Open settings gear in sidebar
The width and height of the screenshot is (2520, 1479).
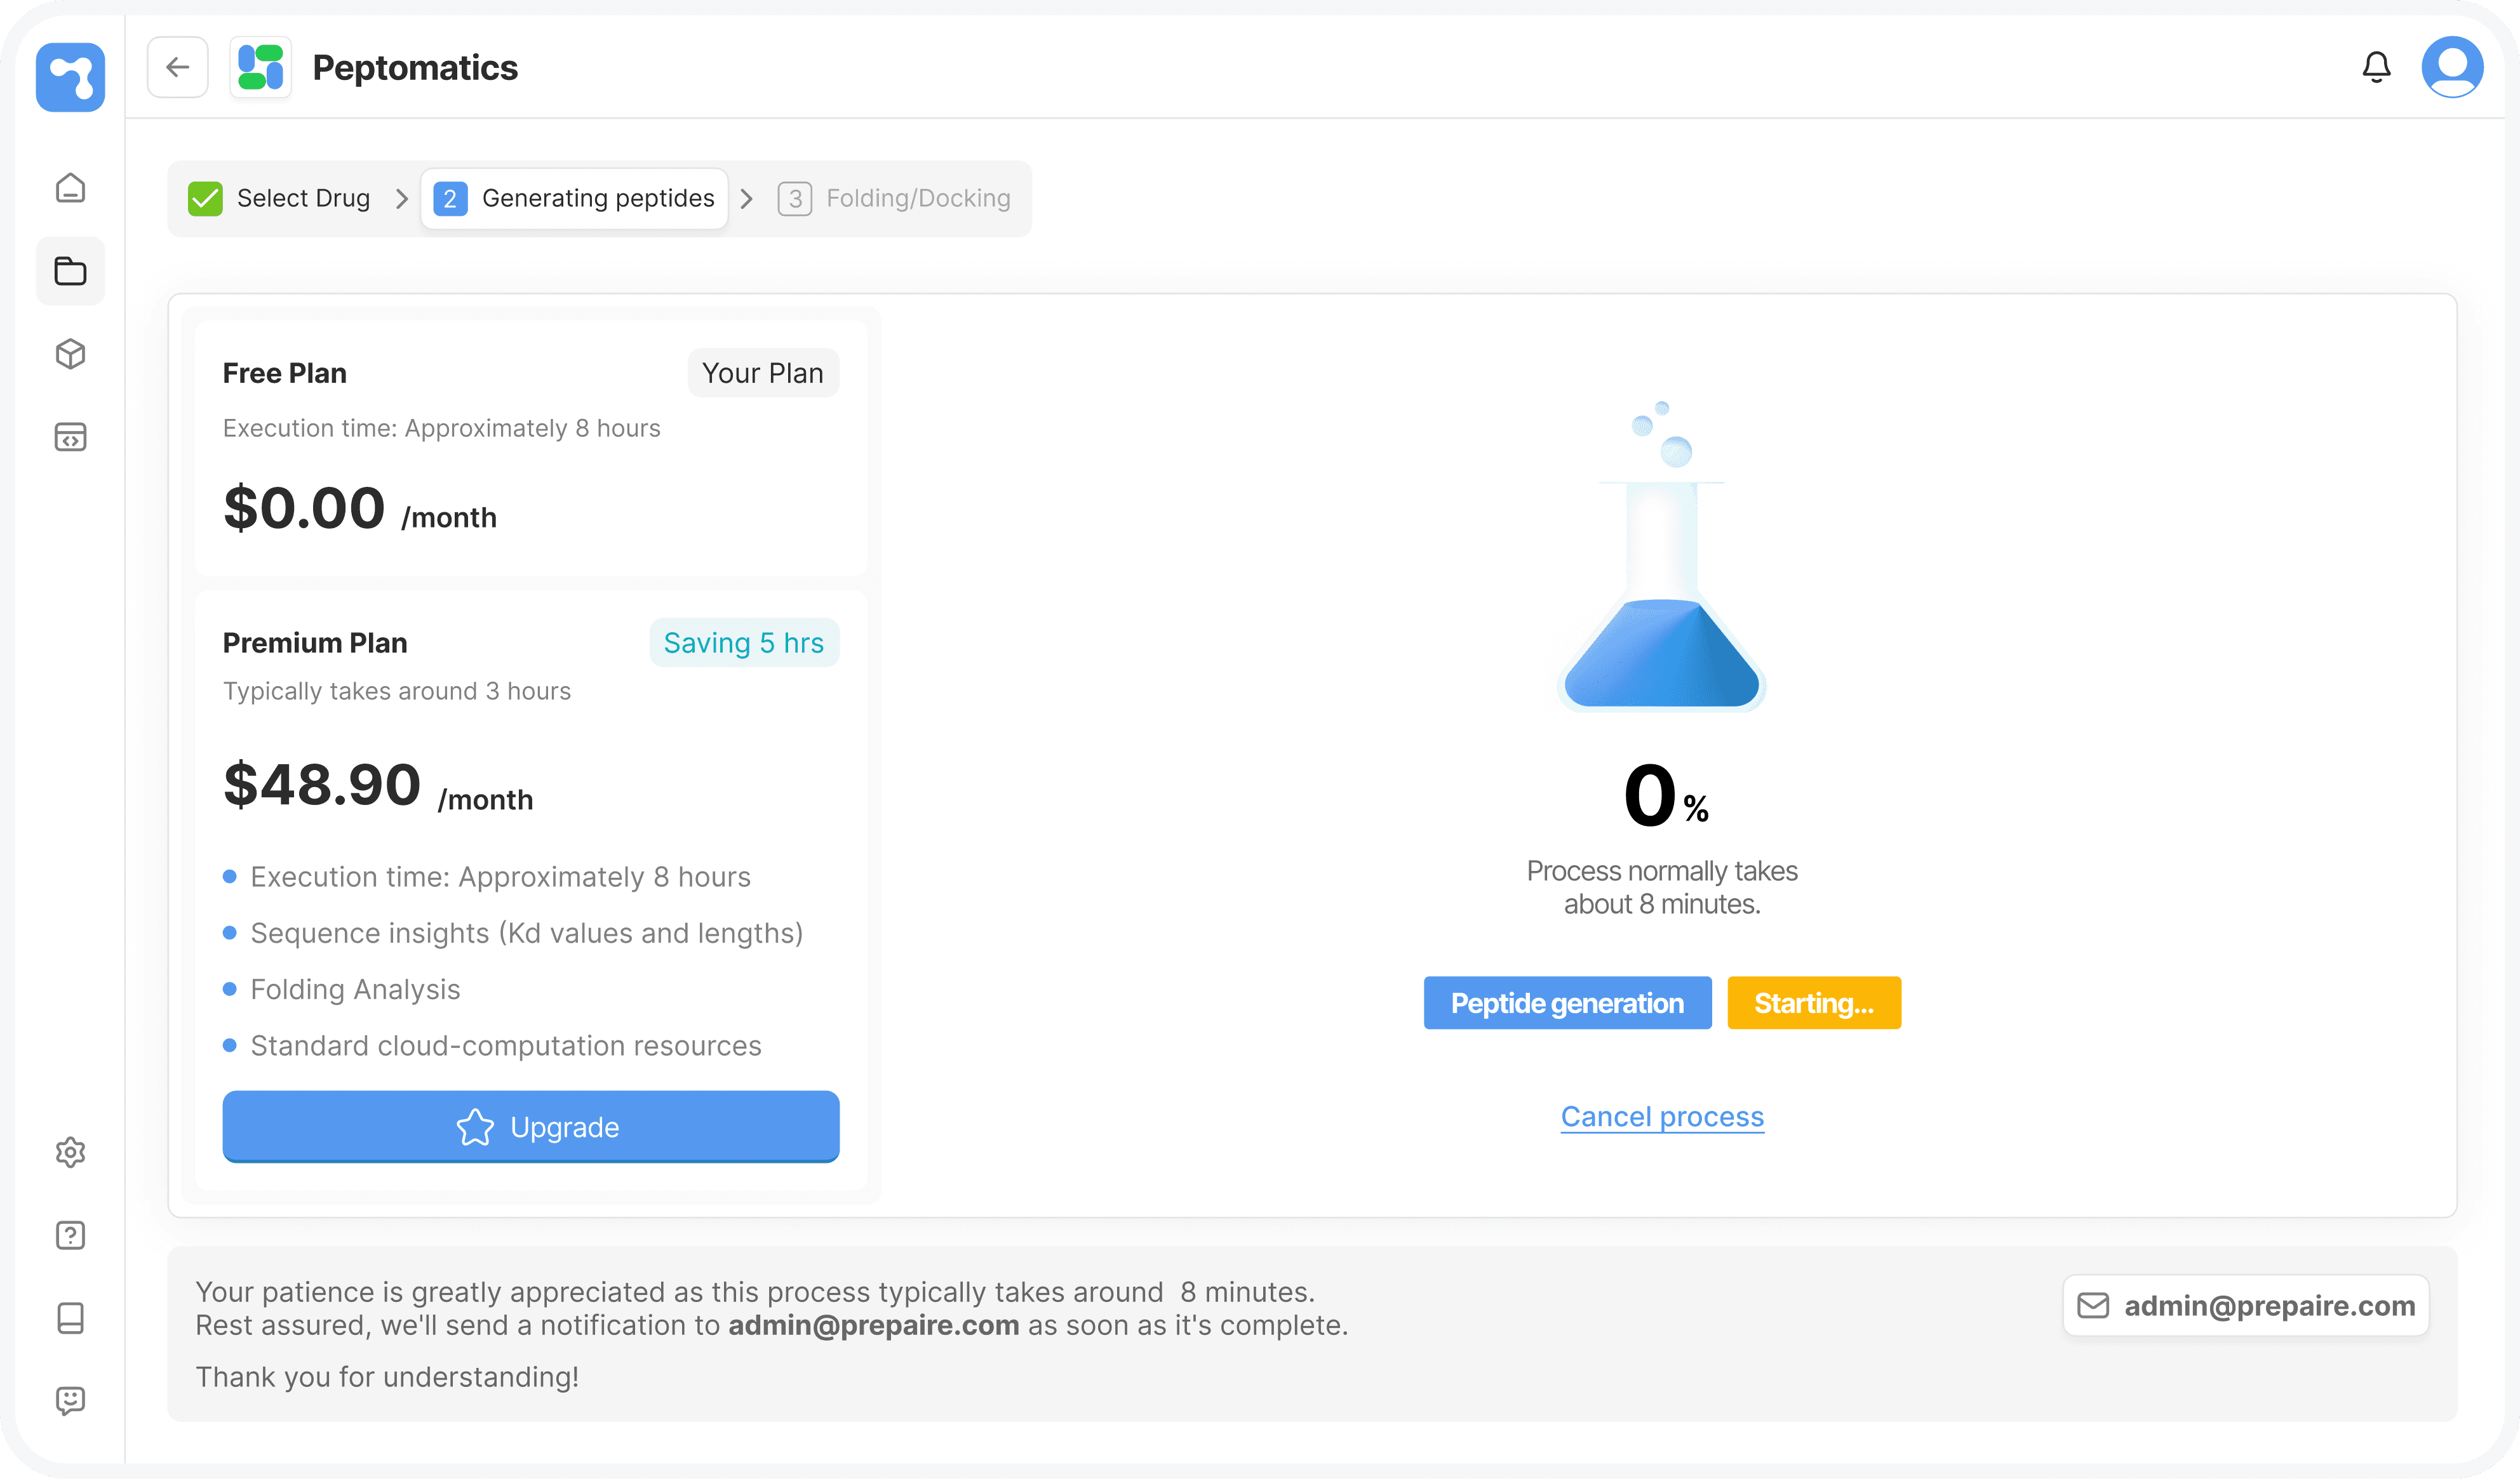point(70,1152)
